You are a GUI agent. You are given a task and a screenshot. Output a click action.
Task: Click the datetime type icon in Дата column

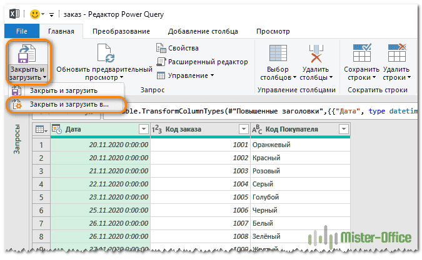click(57, 129)
